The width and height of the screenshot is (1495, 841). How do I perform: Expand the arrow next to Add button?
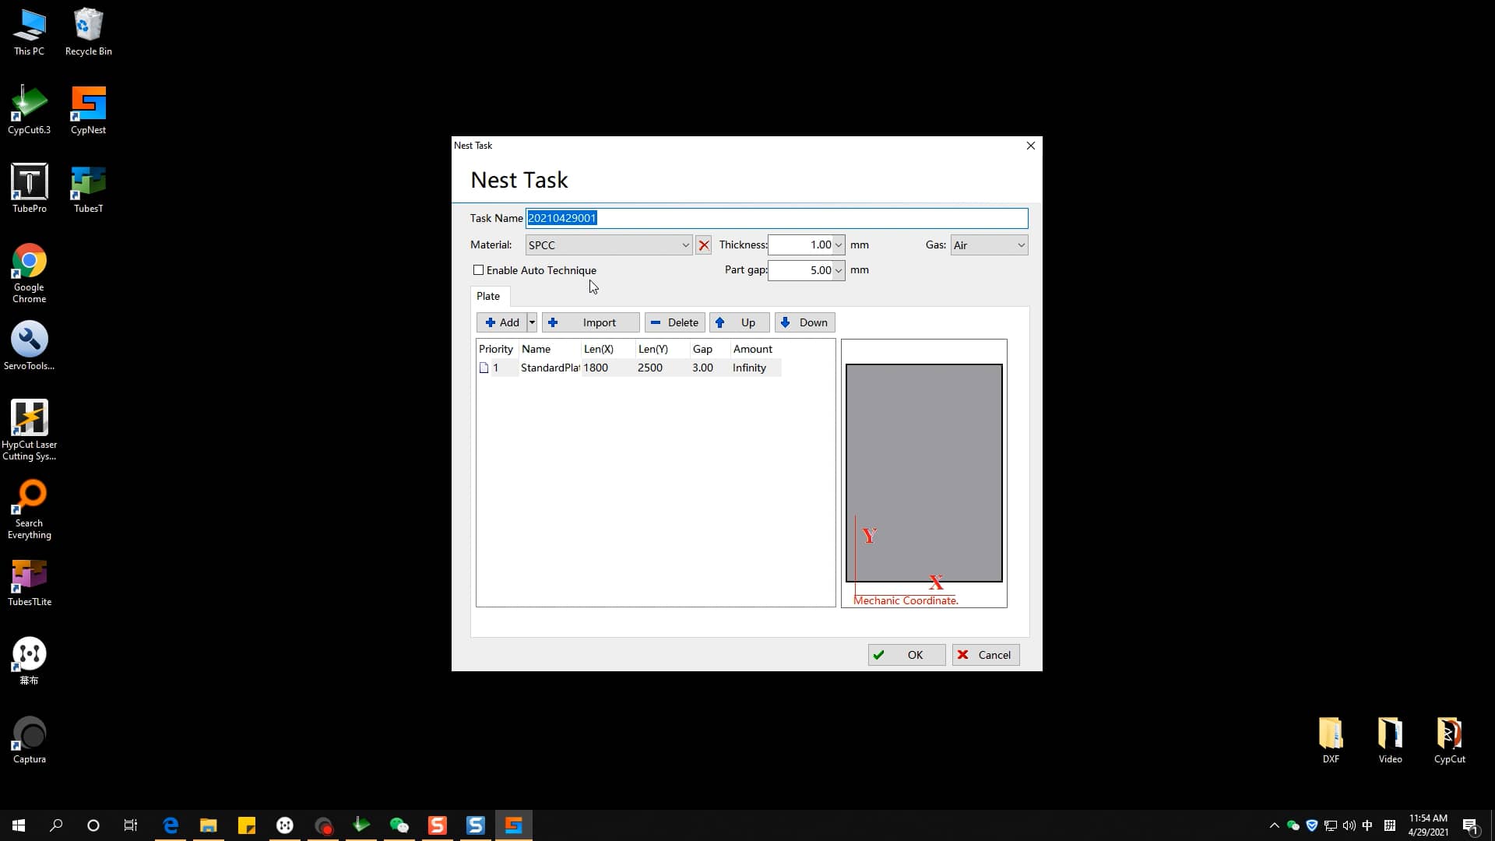(531, 322)
